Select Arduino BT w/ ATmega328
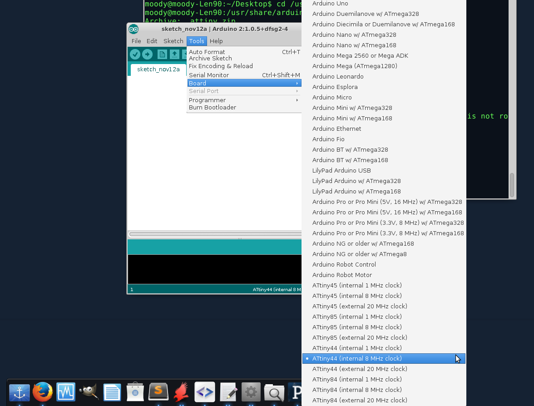 (384, 149)
